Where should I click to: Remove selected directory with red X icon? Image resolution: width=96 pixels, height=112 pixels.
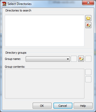coord(88,25)
